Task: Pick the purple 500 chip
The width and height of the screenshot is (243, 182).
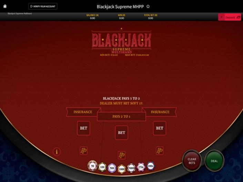Action: (112, 168)
